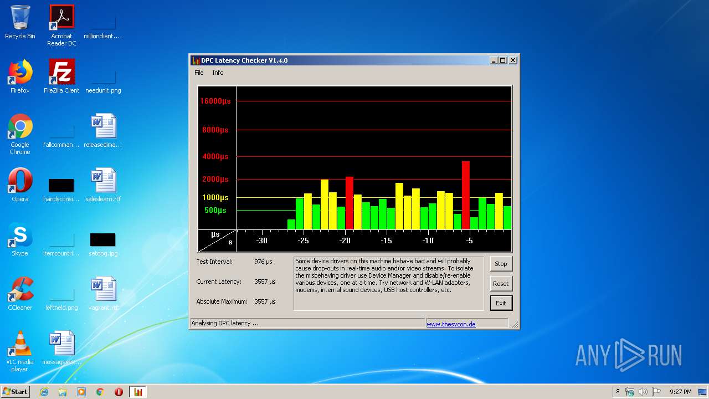
Task: Click the volume speaker tray icon
Action: (x=643, y=392)
